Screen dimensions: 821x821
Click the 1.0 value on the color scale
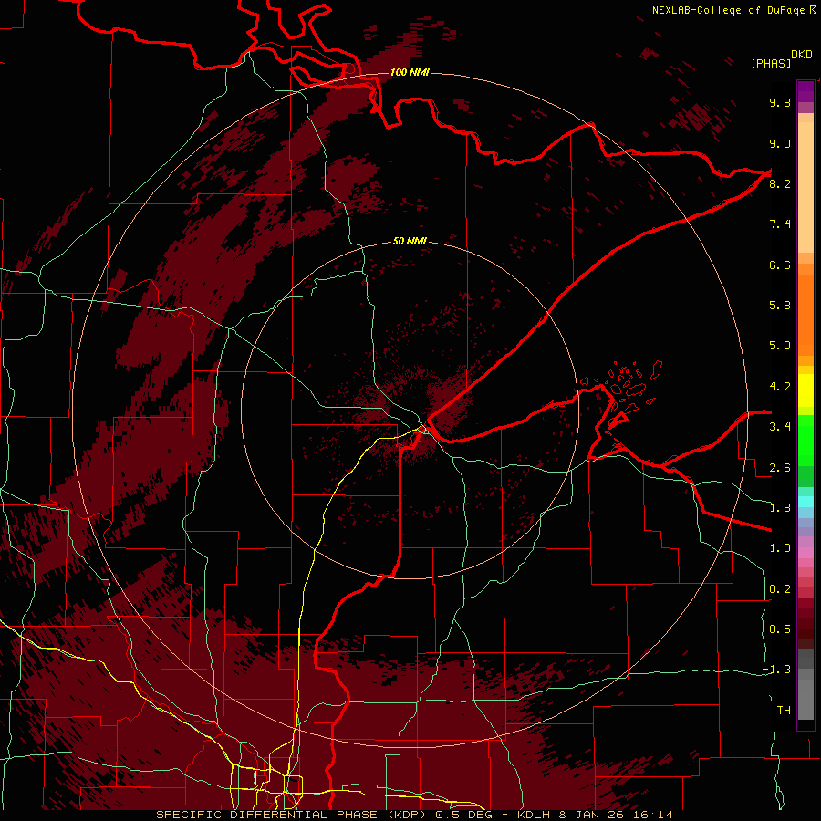pyautogui.click(x=780, y=548)
